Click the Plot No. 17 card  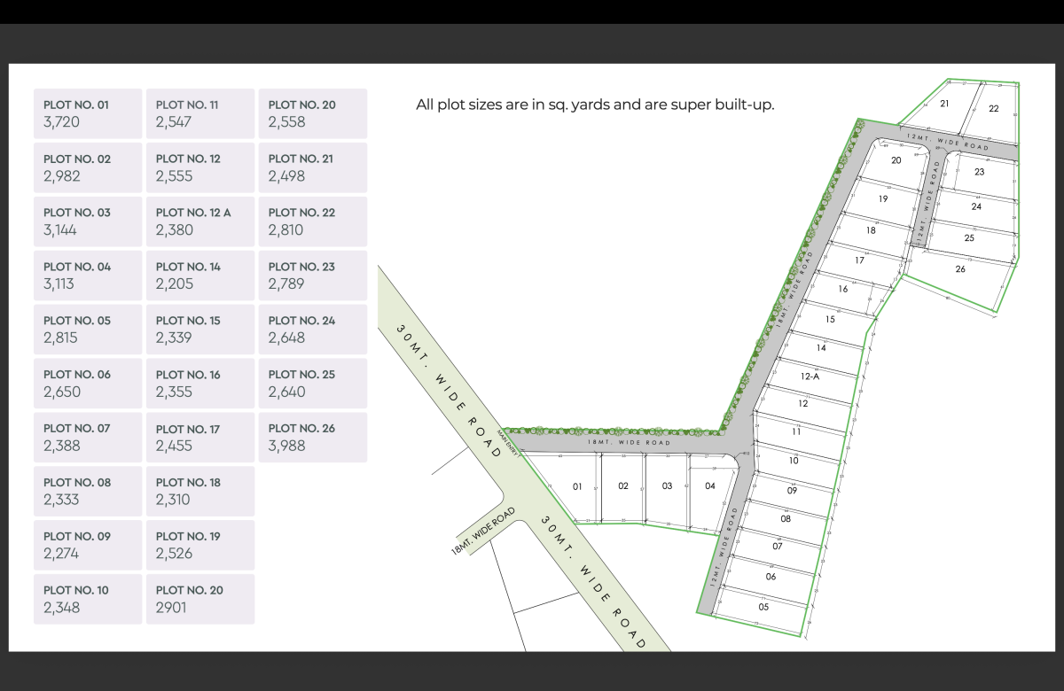click(199, 437)
